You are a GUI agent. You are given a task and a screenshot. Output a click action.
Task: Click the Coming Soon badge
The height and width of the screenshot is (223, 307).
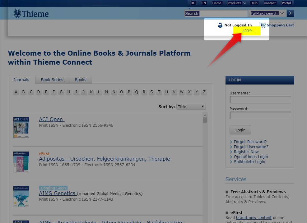tap(53, 188)
